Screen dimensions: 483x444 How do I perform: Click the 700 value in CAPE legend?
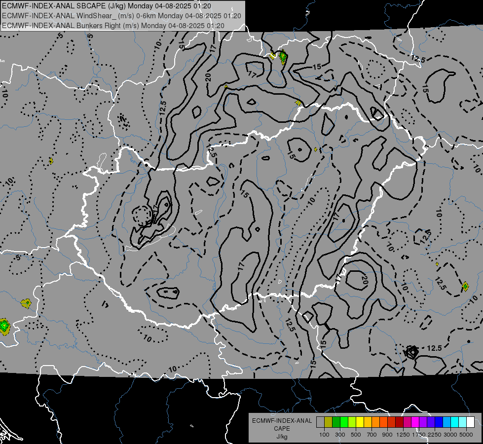pos(372,435)
